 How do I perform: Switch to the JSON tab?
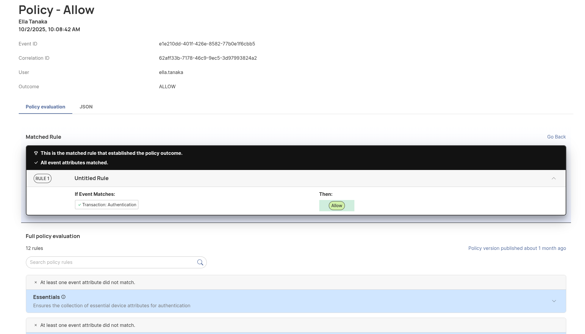tap(86, 107)
